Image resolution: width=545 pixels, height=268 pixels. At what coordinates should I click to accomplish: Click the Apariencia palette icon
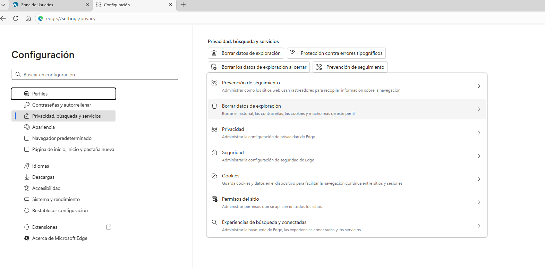27,127
